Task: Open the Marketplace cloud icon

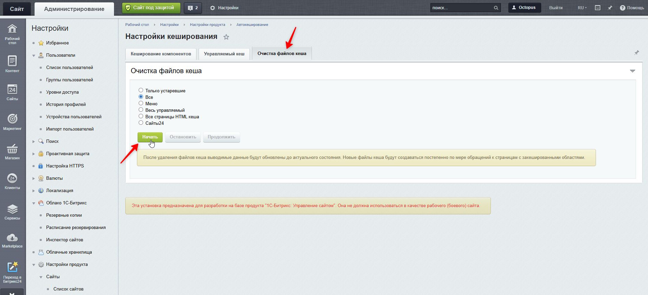Action: 12,238
